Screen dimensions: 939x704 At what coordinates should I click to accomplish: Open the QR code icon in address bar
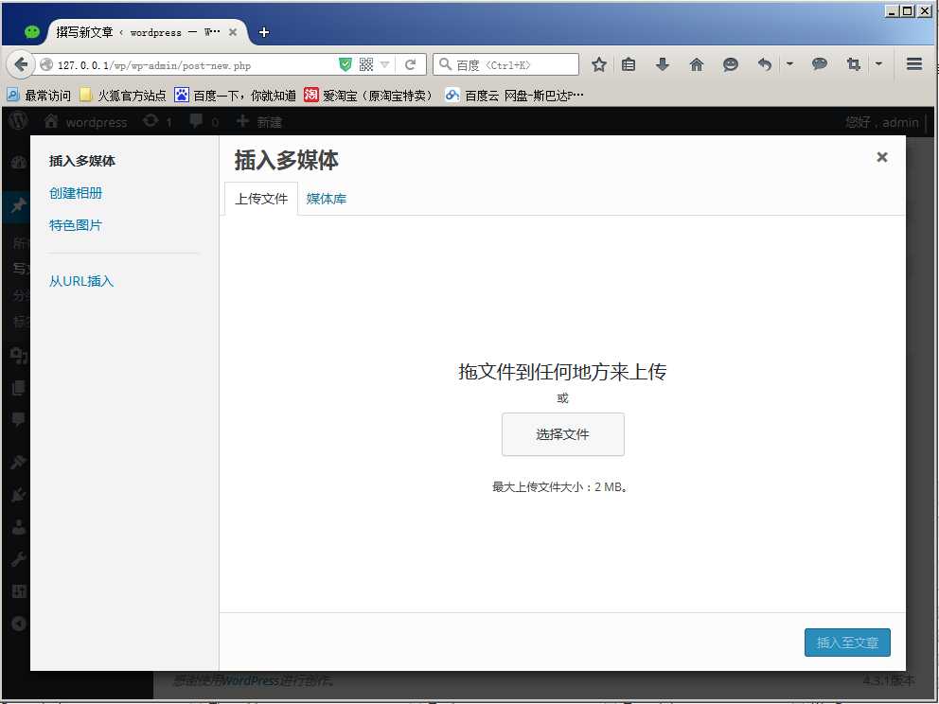[366, 64]
